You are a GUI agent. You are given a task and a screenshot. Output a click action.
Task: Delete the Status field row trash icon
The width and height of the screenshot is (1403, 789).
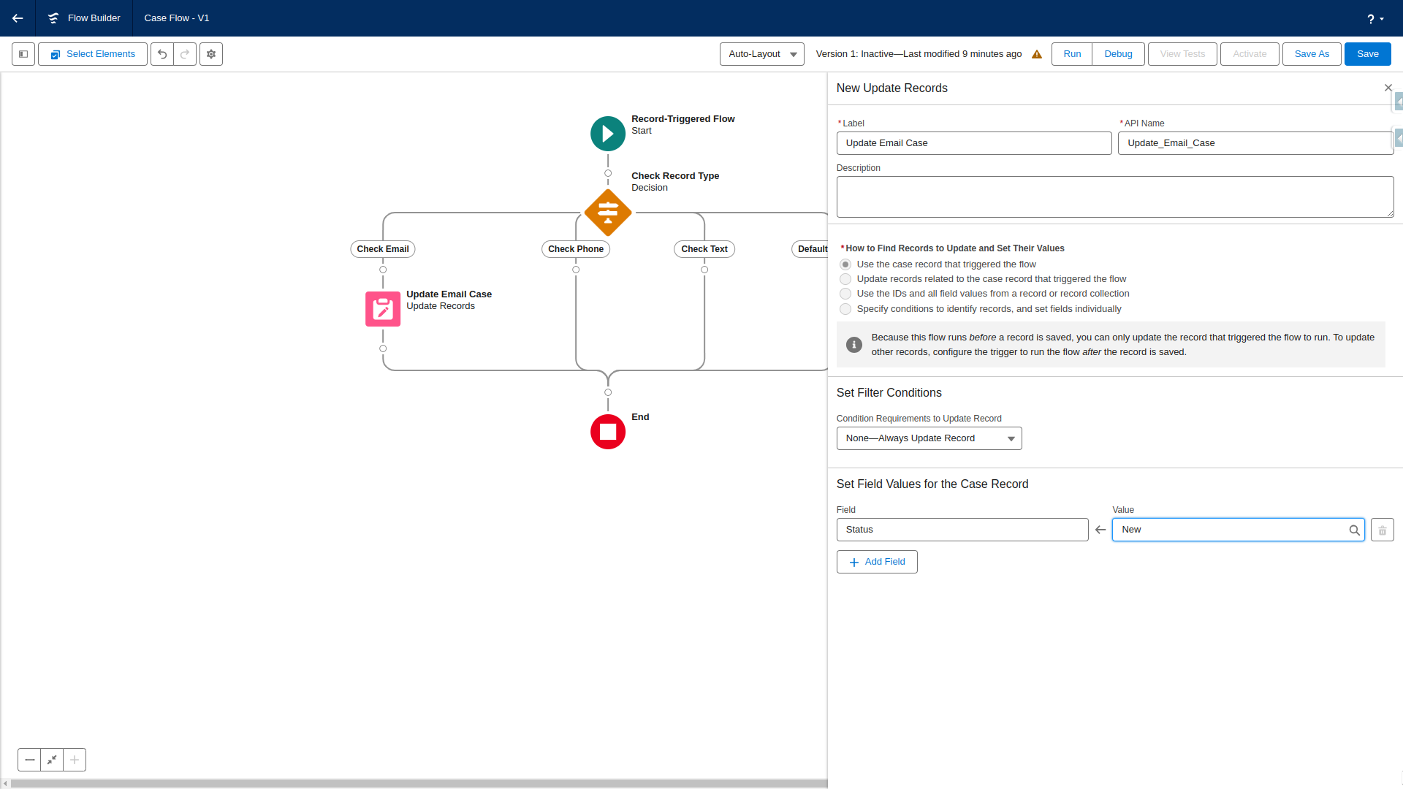(x=1382, y=530)
